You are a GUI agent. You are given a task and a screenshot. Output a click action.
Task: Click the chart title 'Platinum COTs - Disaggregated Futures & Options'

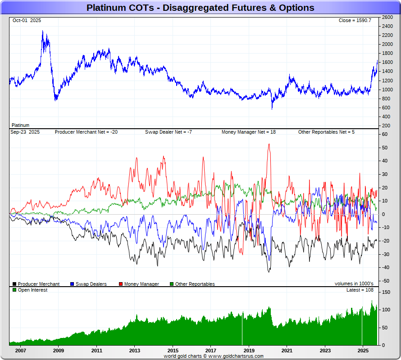[200, 8]
